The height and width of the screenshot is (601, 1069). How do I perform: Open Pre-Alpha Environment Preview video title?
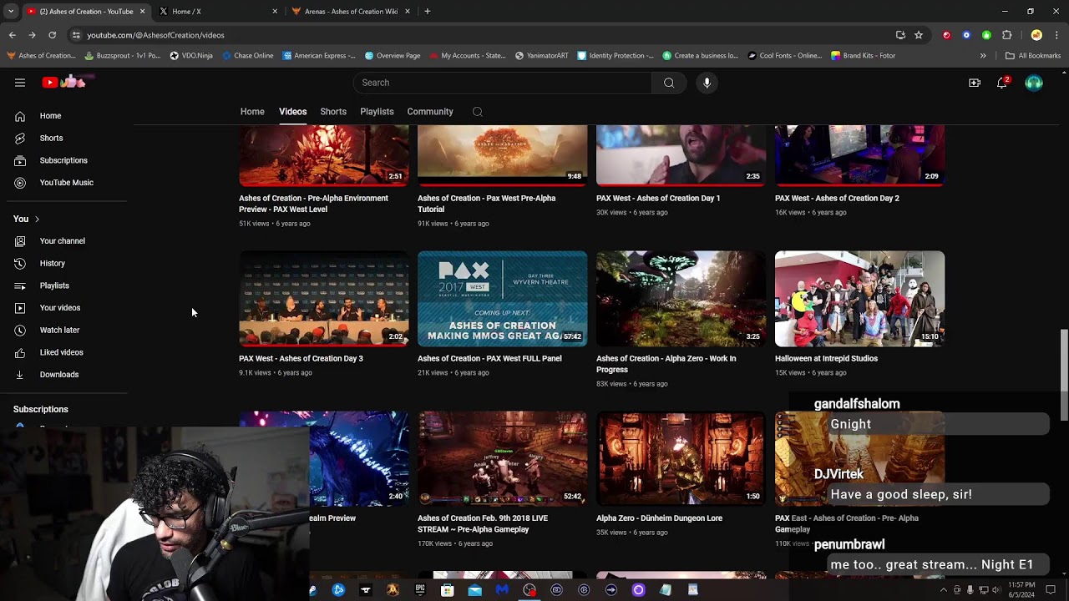pos(313,204)
